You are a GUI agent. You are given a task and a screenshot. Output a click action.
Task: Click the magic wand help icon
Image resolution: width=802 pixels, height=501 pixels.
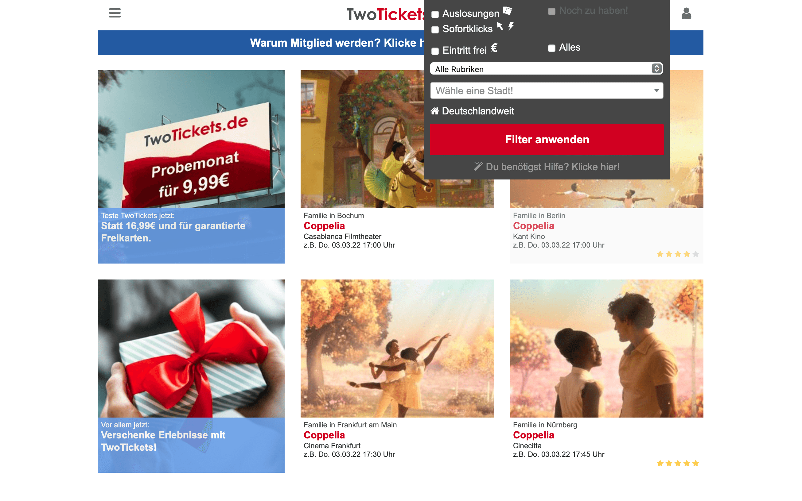(478, 166)
